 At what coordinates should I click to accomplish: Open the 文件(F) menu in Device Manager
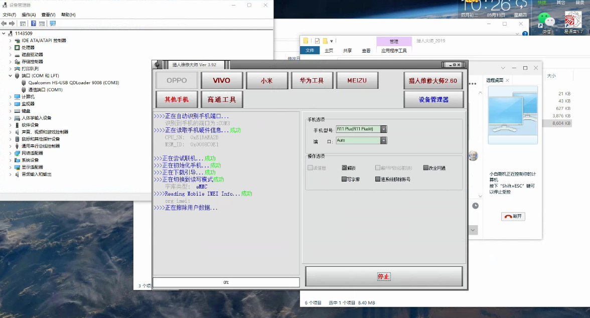click(x=10, y=15)
